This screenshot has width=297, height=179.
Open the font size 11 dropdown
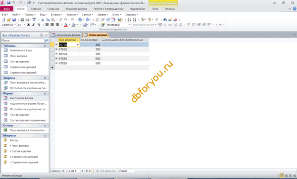24,25
